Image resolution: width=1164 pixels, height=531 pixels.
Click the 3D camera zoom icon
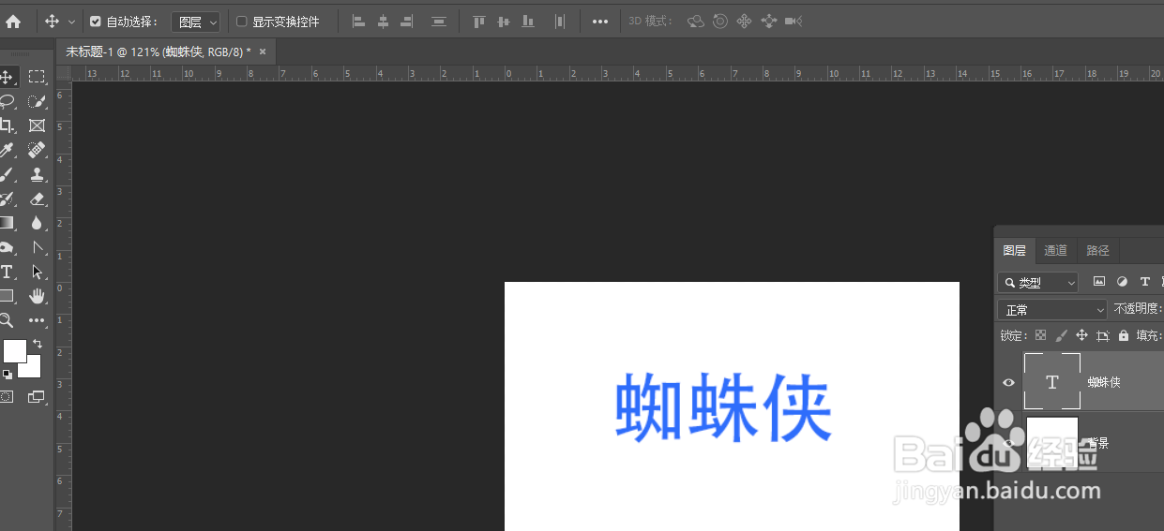794,22
